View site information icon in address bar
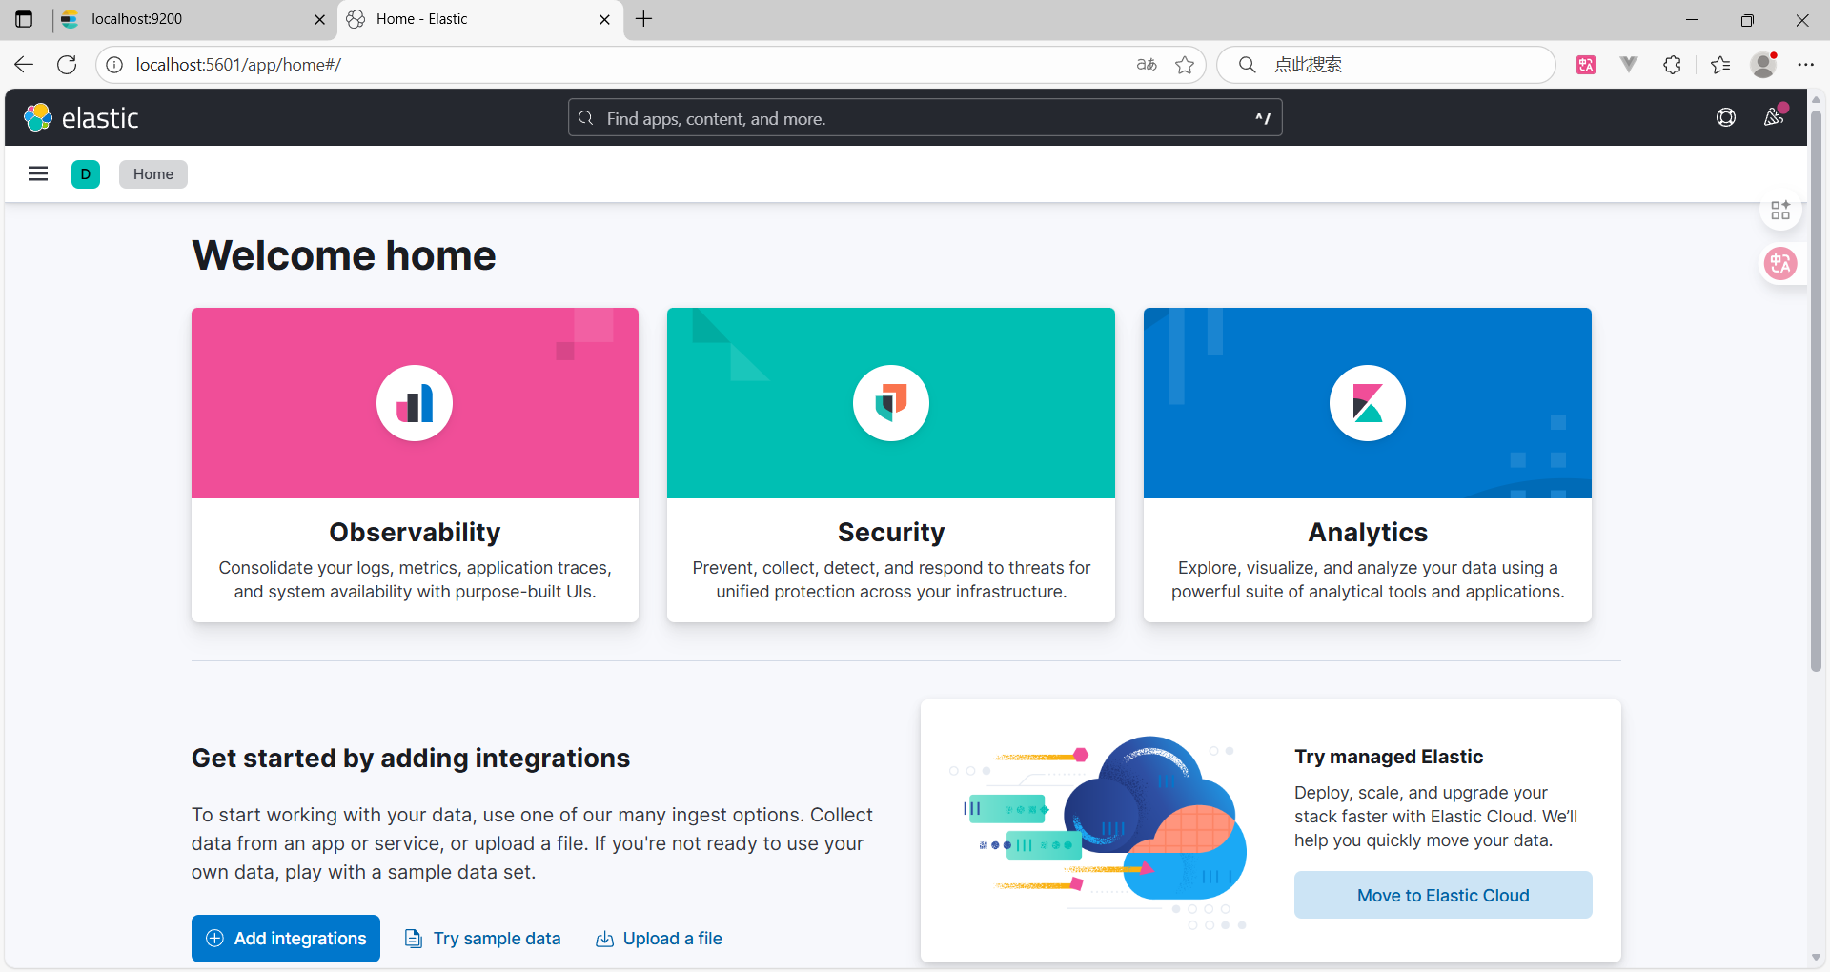 [x=114, y=65]
